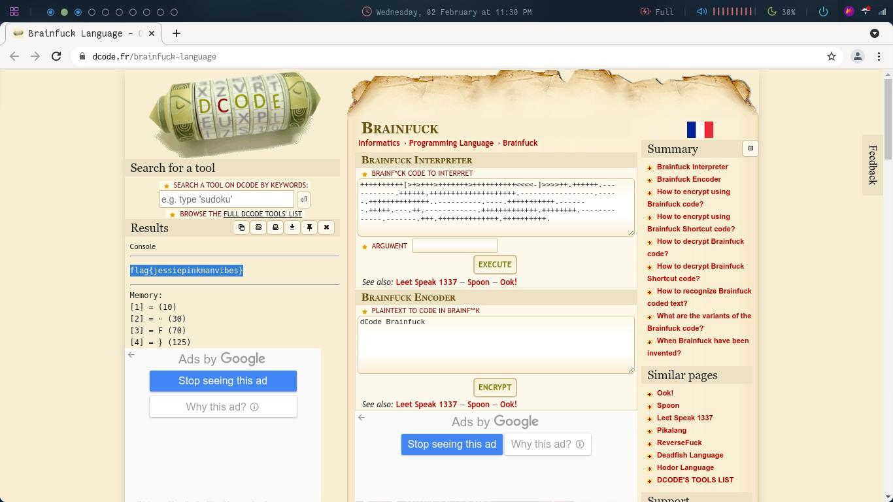
Task: Open battery status indicator
Action: point(656,12)
